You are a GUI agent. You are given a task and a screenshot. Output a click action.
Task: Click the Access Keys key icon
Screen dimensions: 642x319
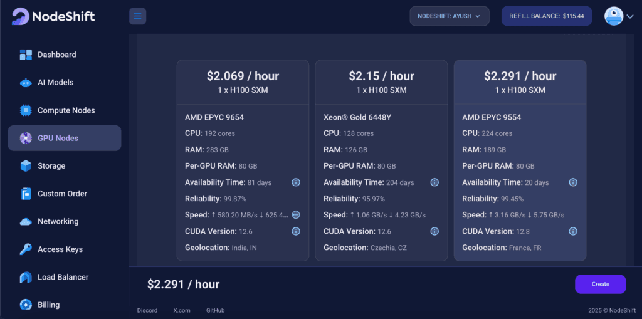pyautogui.click(x=26, y=249)
